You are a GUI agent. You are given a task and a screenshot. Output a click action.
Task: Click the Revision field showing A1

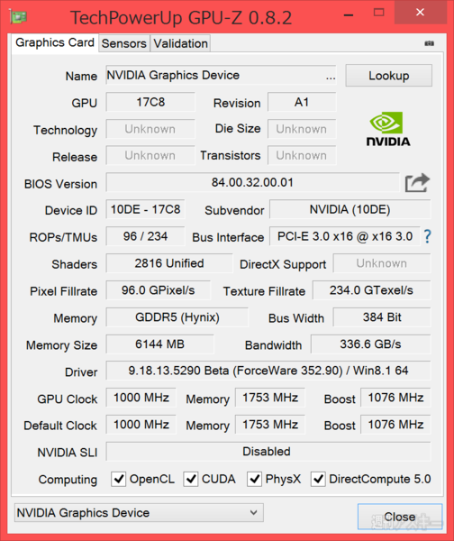tap(302, 102)
